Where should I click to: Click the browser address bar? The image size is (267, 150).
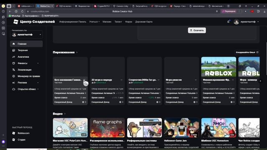[x=122, y=11]
